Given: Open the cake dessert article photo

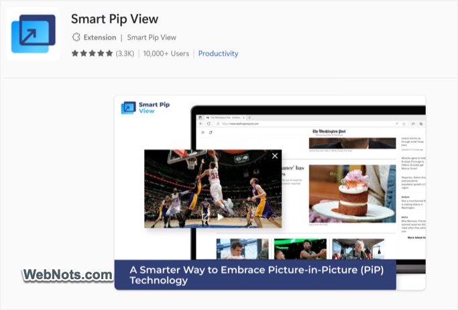Looking at the screenshot, I should 352,194.
